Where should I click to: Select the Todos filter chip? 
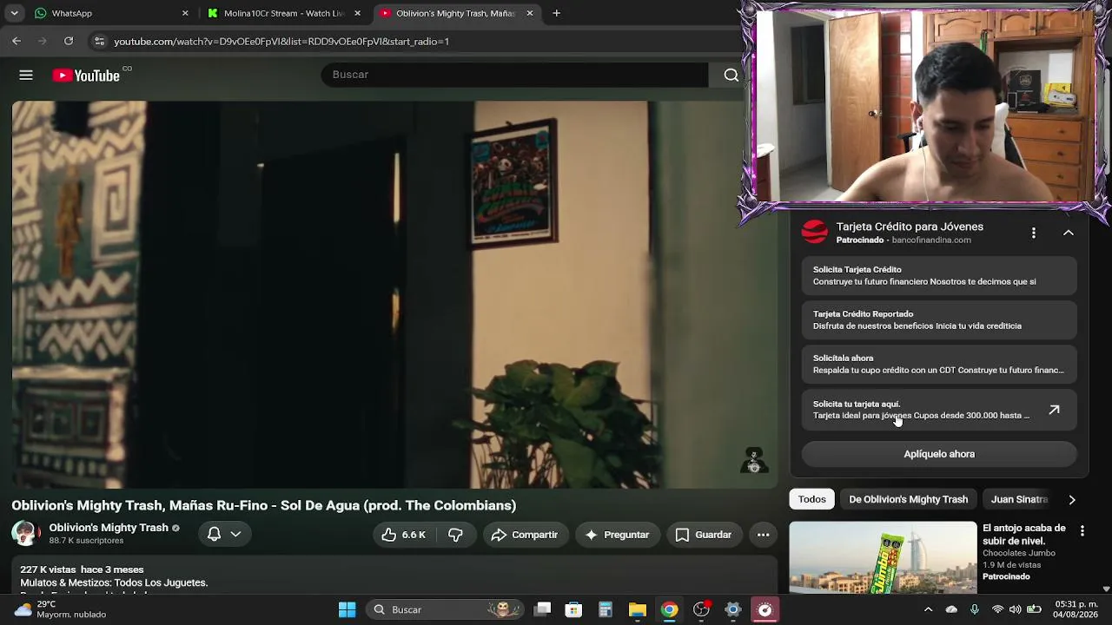pos(811,499)
